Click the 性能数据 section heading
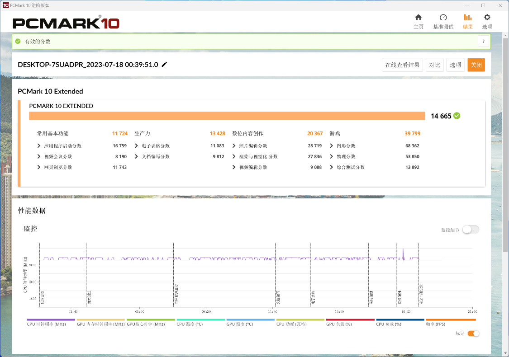Screen dimensions: 509x357 click(x=32, y=211)
